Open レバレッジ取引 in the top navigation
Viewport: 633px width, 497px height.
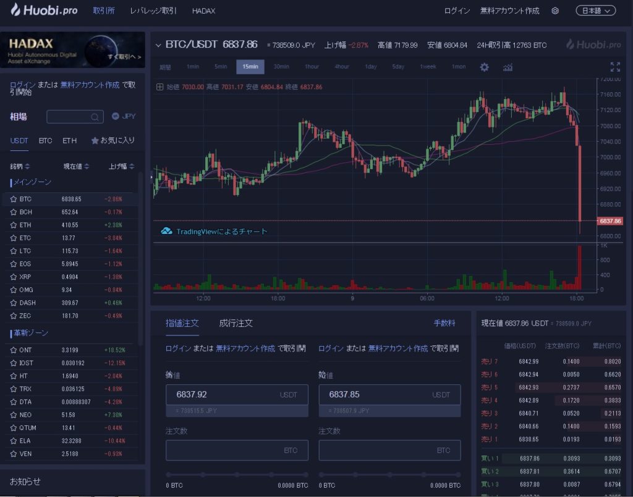tap(153, 11)
